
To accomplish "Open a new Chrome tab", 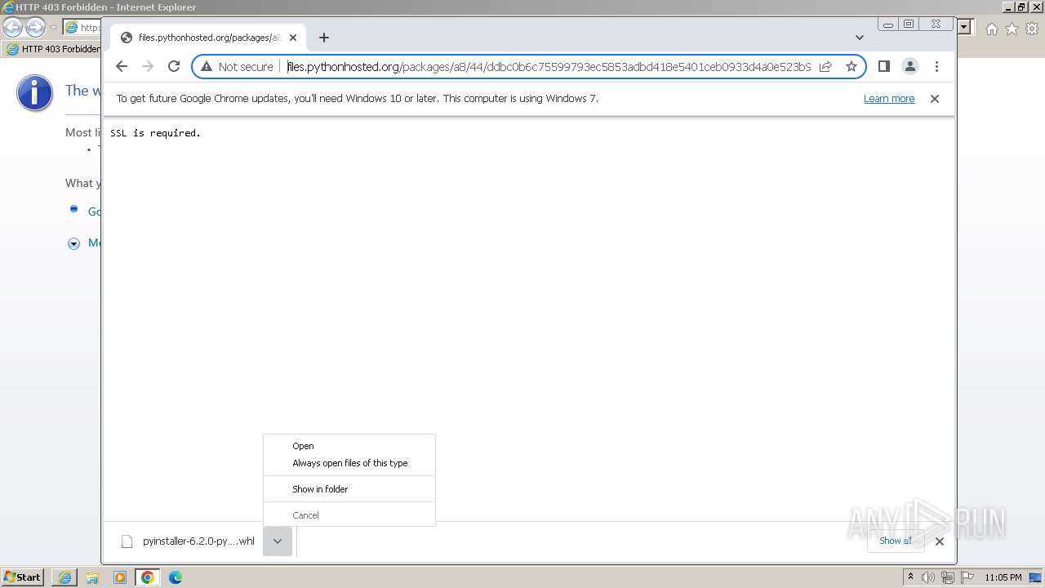I will coord(324,38).
